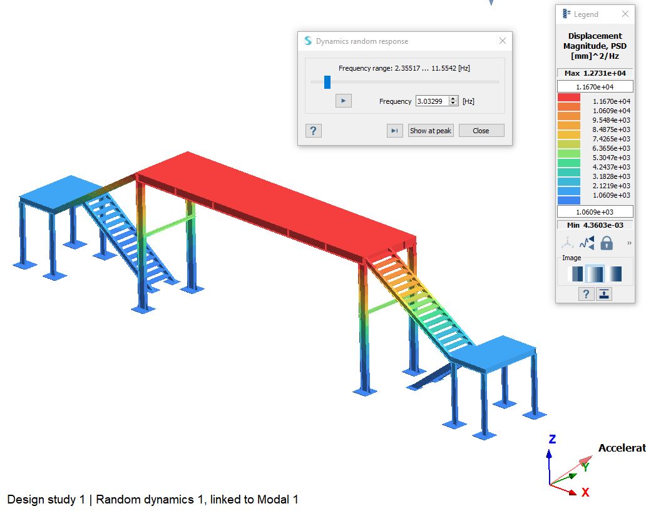Select the rightmost smooth gradient Image style
646x516 pixels.
click(x=615, y=273)
